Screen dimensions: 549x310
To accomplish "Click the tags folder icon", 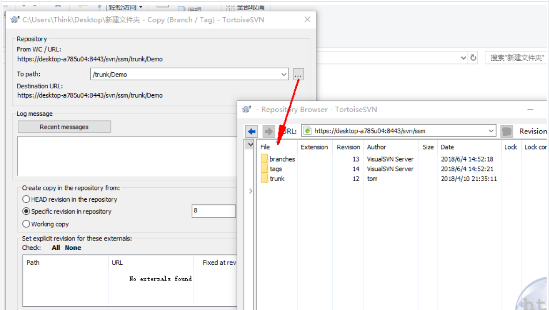I will click(264, 169).
